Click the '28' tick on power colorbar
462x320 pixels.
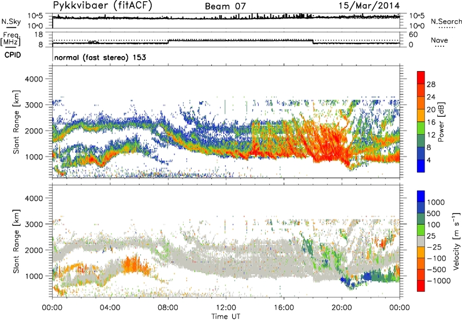click(x=431, y=84)
